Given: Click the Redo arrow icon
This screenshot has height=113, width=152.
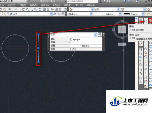Looking at the screenshot, I should coord(16,9).
